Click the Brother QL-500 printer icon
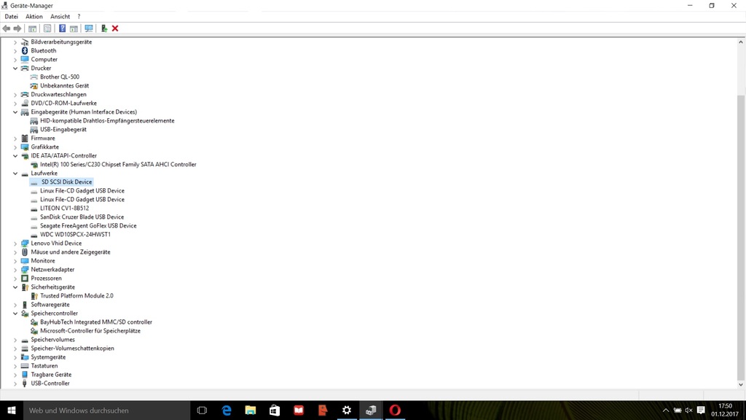This screenshot has width=746, height=420. point(34,77)
